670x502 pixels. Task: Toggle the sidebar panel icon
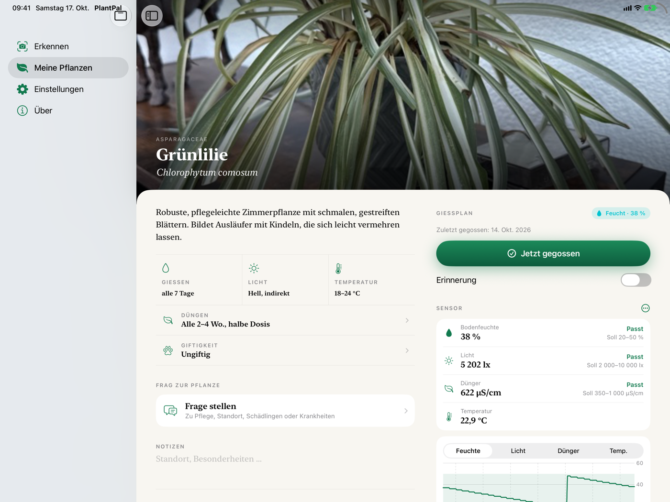click(152, 16)
